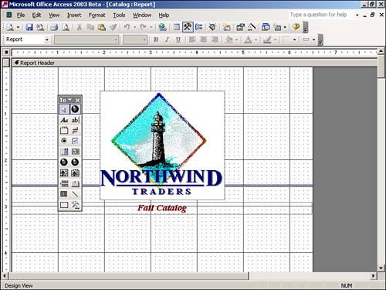386x290 pixels.
Task: Click the Print toolbar icon
Action: pos(54,27)
